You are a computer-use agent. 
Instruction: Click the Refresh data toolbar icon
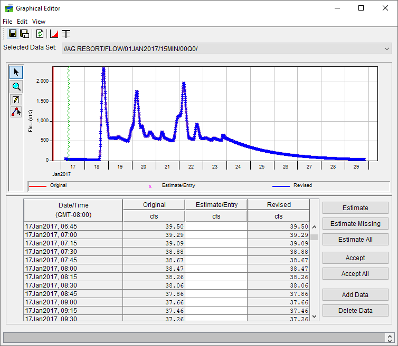point(40,34)
